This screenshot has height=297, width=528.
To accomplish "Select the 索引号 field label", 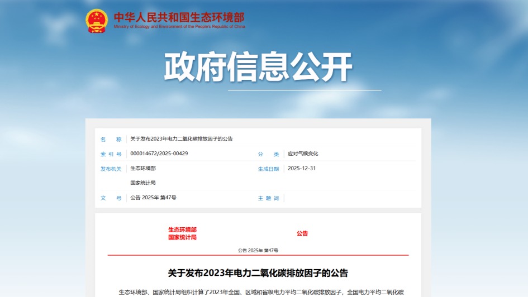I will coord(111,154).
